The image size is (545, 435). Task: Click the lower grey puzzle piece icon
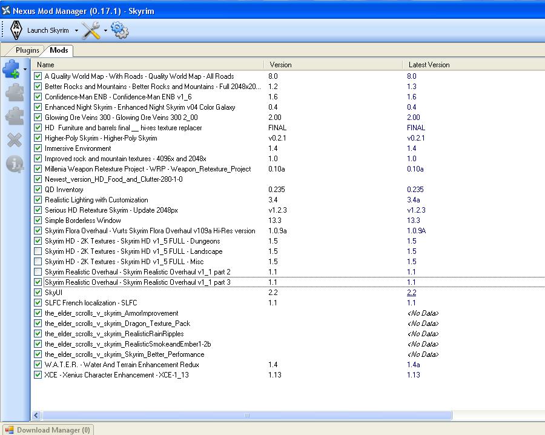pyautogui.click(x=15, y=116)
